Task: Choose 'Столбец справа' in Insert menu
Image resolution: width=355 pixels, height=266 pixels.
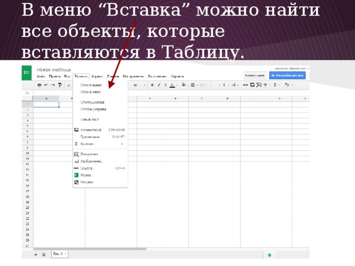Action: point(100,109)
